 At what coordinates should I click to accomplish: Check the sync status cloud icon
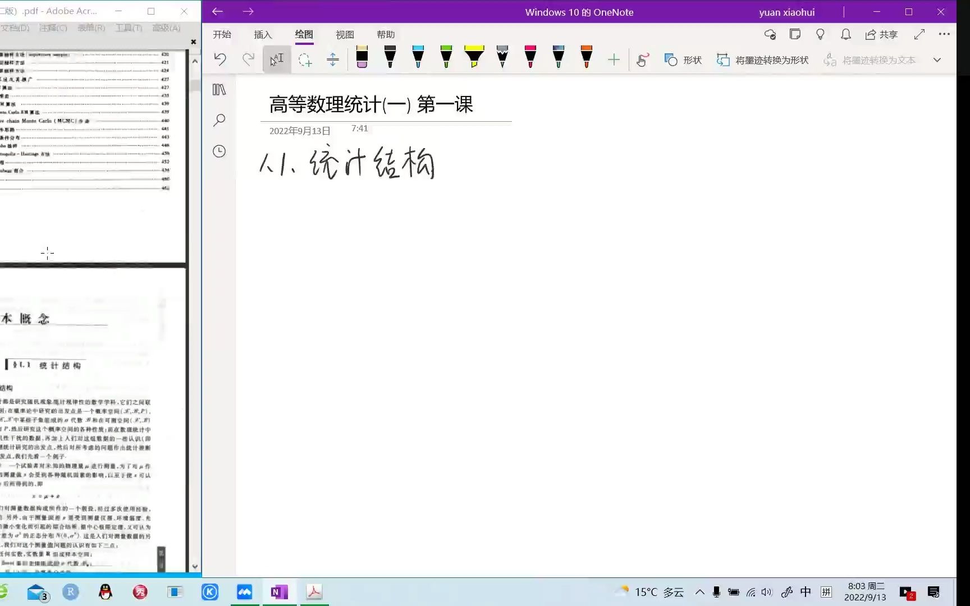coord(770,35)
